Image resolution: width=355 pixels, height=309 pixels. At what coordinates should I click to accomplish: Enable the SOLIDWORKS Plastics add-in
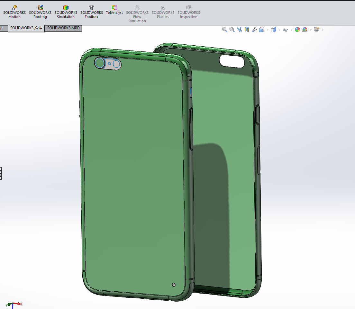tap(163, 11)
